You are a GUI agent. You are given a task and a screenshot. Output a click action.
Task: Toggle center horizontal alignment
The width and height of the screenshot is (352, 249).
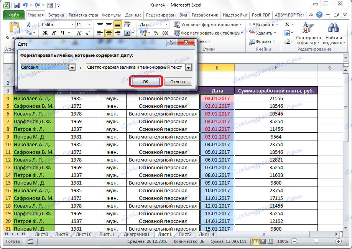[109, 33]
